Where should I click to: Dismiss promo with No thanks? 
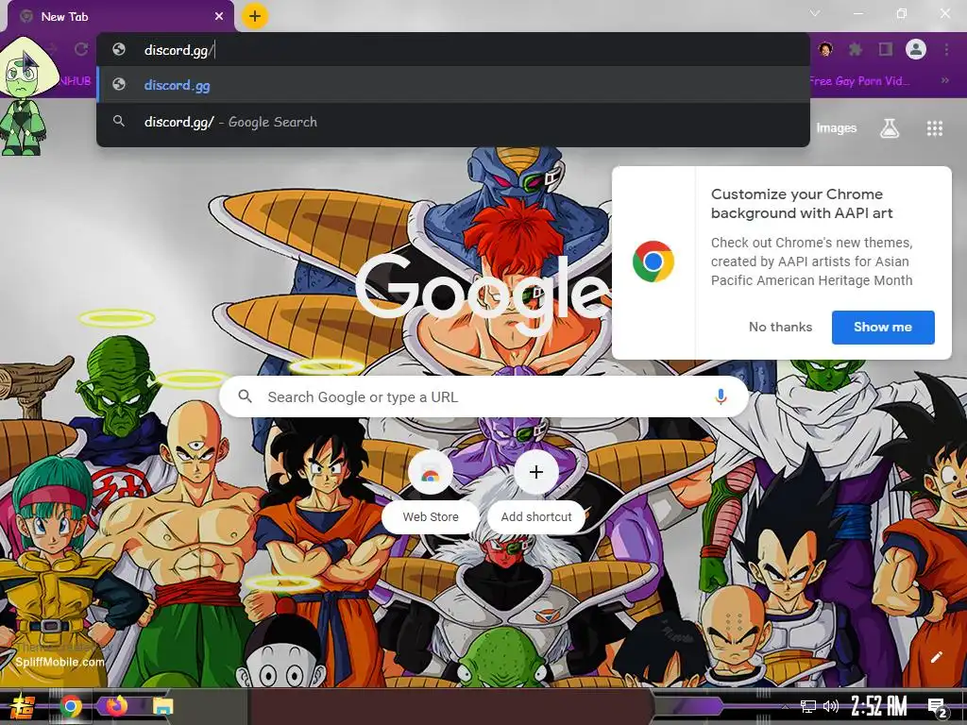[780, 328]
